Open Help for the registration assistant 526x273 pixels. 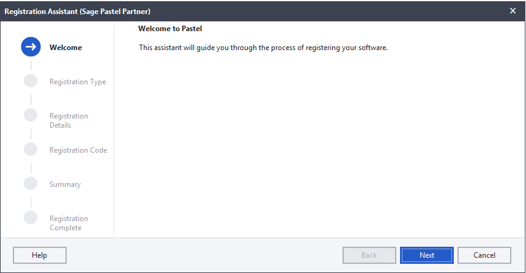(40, 255)
